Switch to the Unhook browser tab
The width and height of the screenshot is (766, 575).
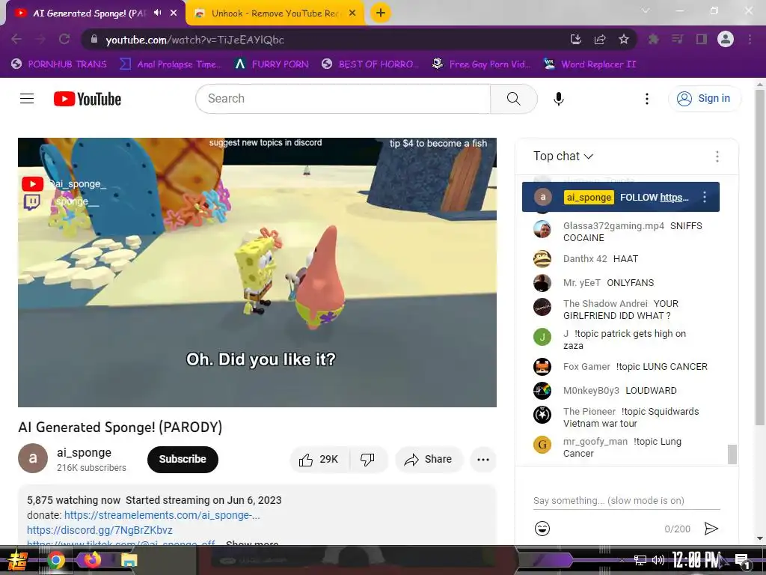pos(275,13)
